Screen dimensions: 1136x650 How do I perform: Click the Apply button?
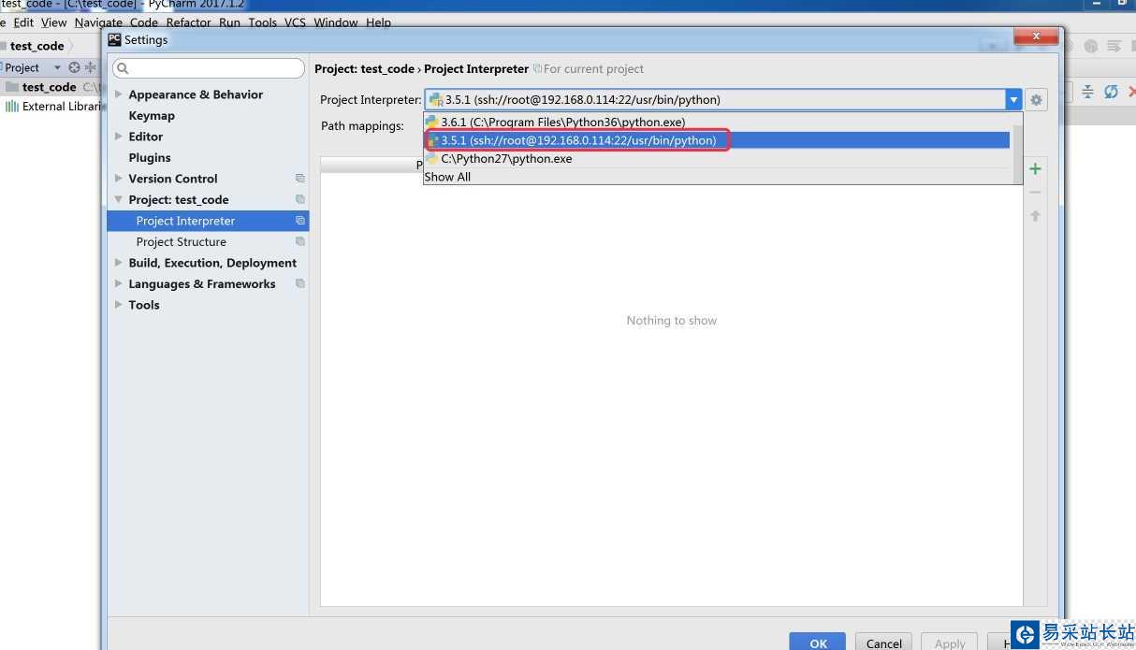[950, 643]
